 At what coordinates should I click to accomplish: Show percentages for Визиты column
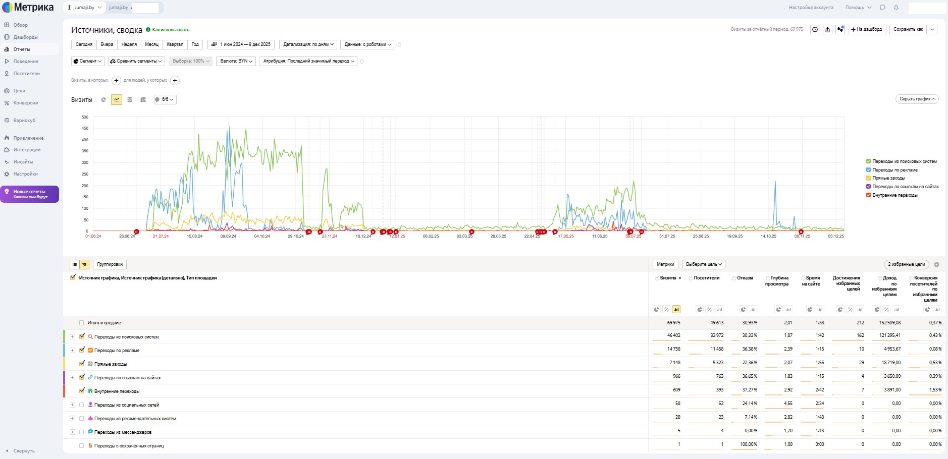666,309
